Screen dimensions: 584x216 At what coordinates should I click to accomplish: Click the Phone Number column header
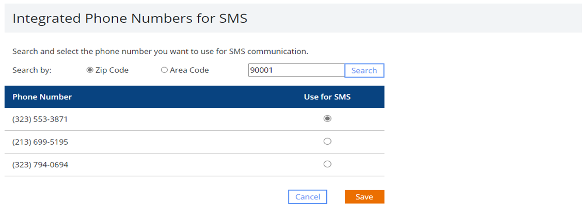click(42, 97)
